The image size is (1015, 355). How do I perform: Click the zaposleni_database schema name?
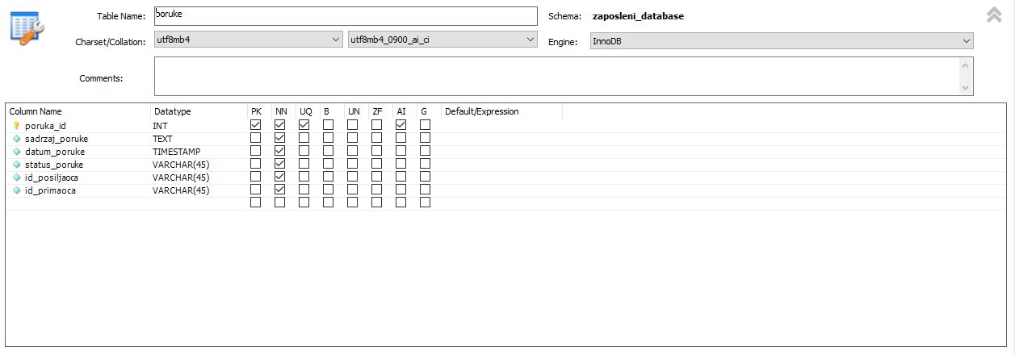coord(638,16)
